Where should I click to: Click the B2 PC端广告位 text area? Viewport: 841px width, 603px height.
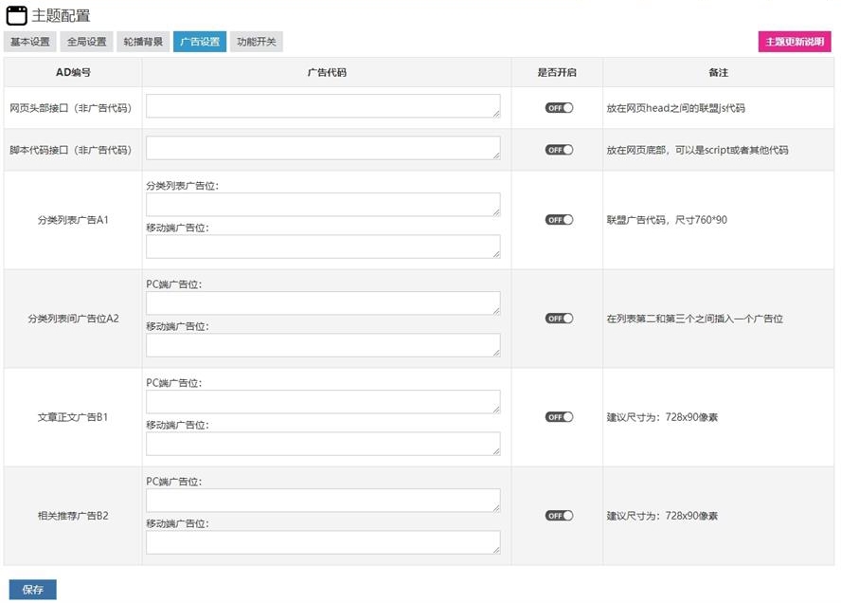[x=323, y=501]
